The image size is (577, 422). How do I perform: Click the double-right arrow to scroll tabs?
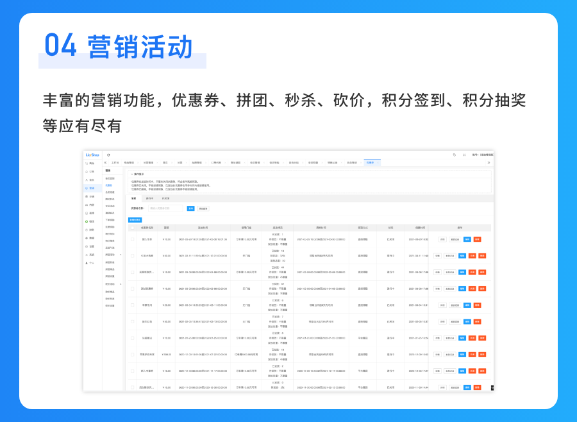pos(489,163)
